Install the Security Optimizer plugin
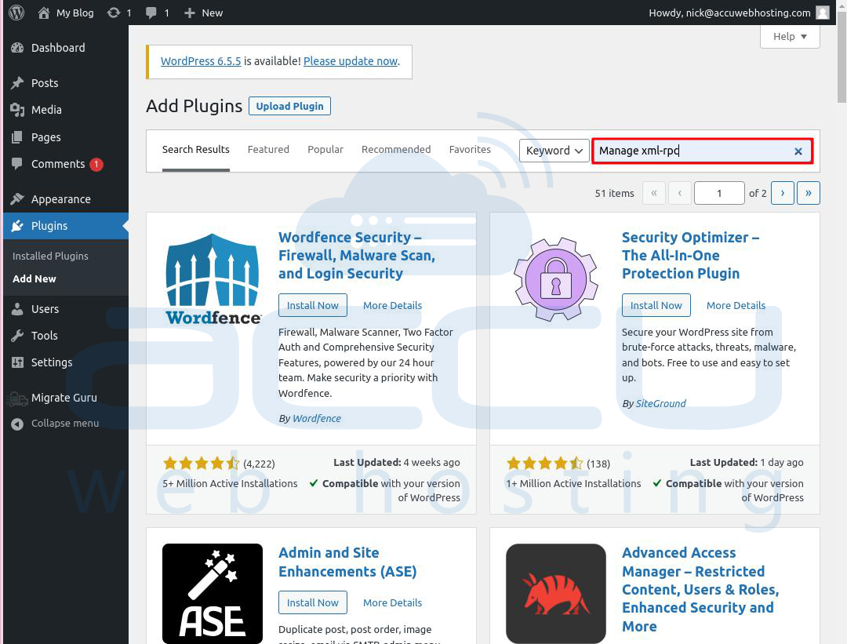Image resolution: width=847 pixels, height=644 pixels. coord(656,305)
